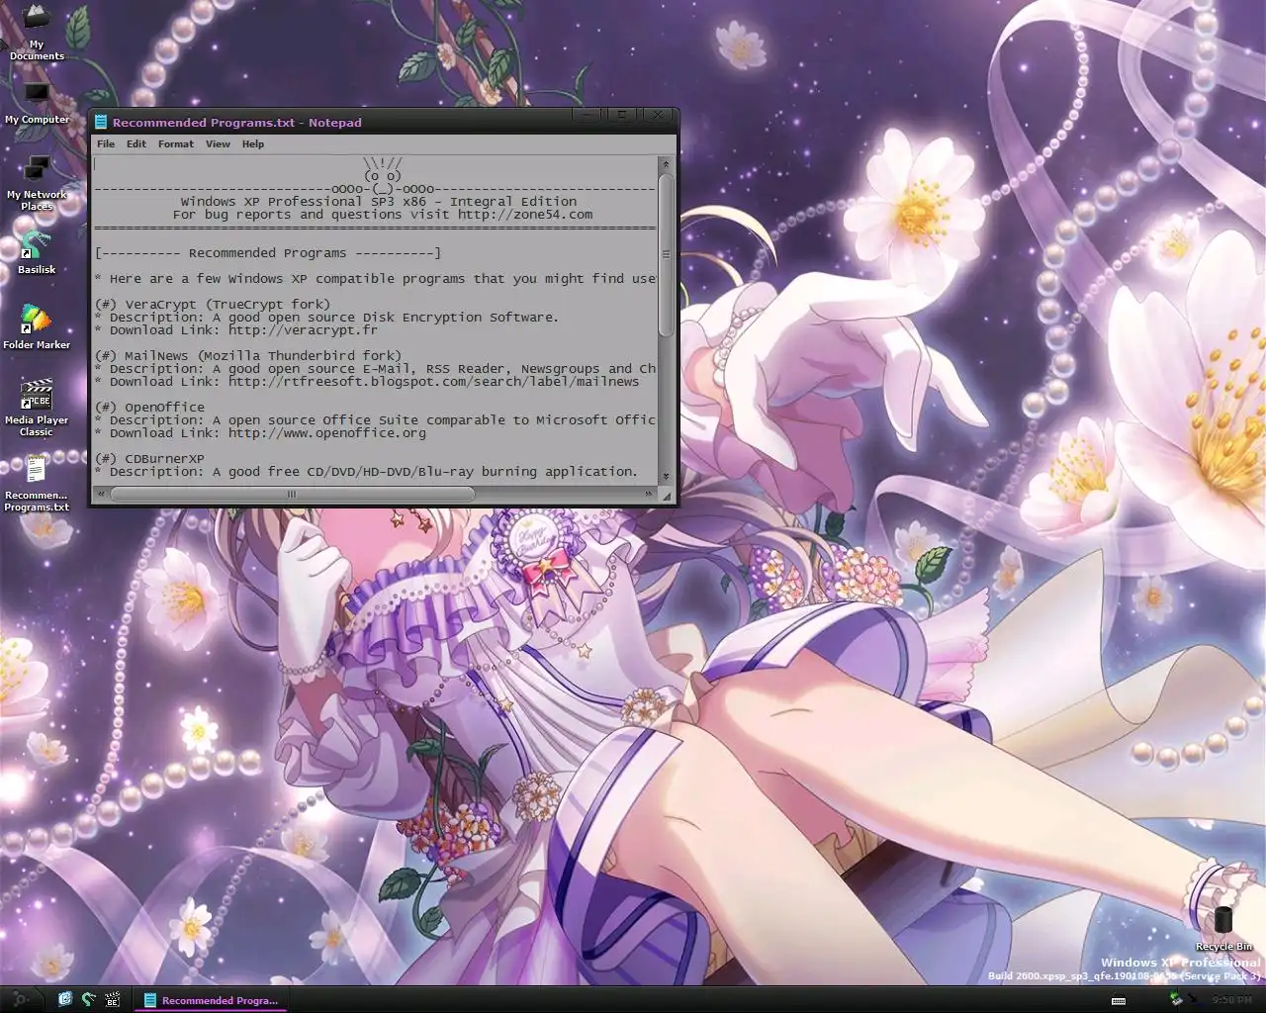Click the horizontal scrollbar thumb in Notepad
Viewport: 1266px width, 1013px height.
(x=293, y=494)
